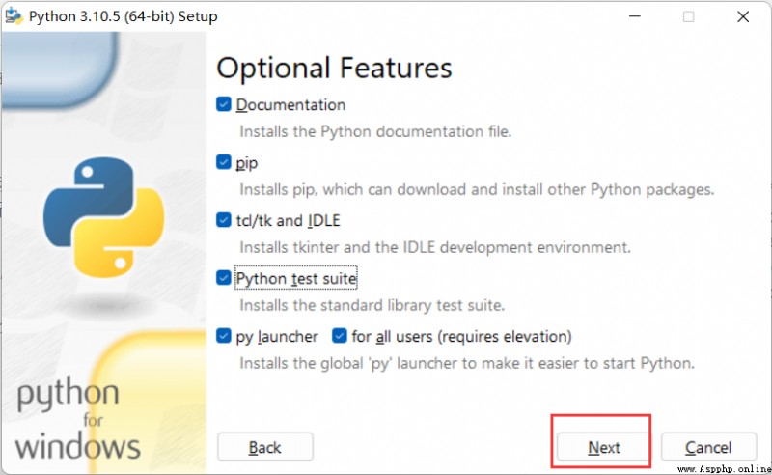This screenshot has height=475, width=772.
Task: Click the greyed-out maximize button
Action: (x=689, y=16)
